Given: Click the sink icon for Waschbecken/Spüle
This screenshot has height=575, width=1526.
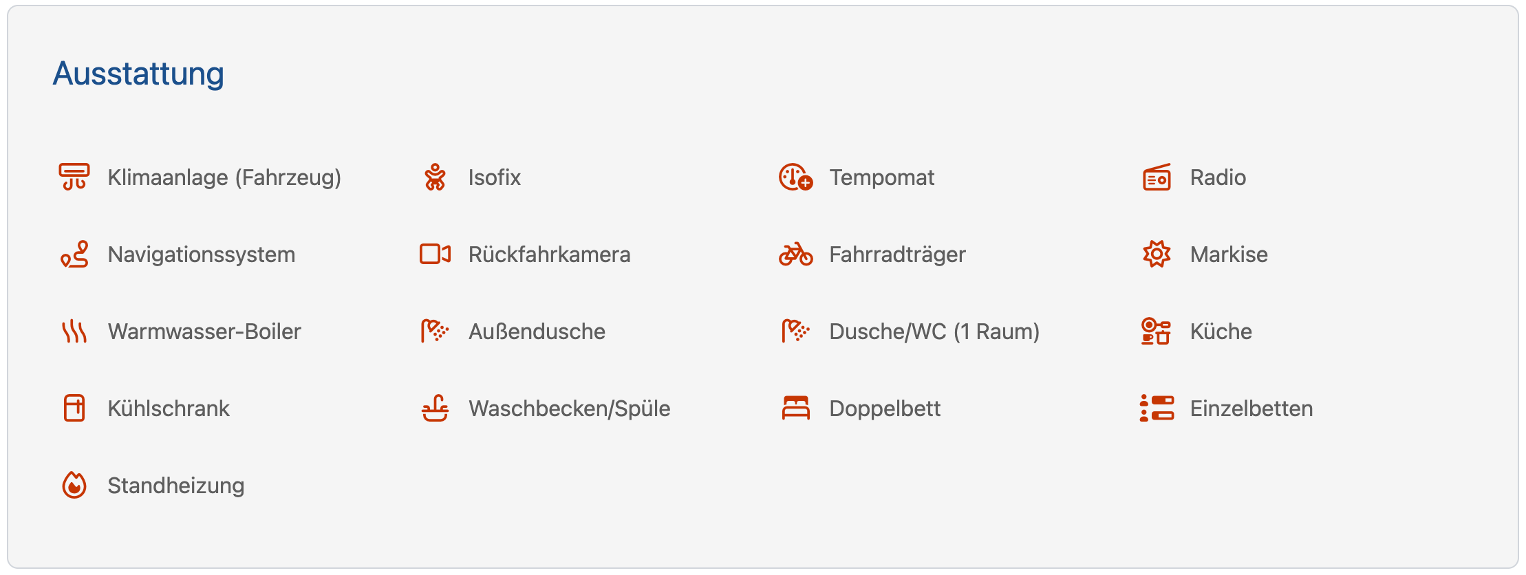Looking at the screenshot, I should coord(435,408).
